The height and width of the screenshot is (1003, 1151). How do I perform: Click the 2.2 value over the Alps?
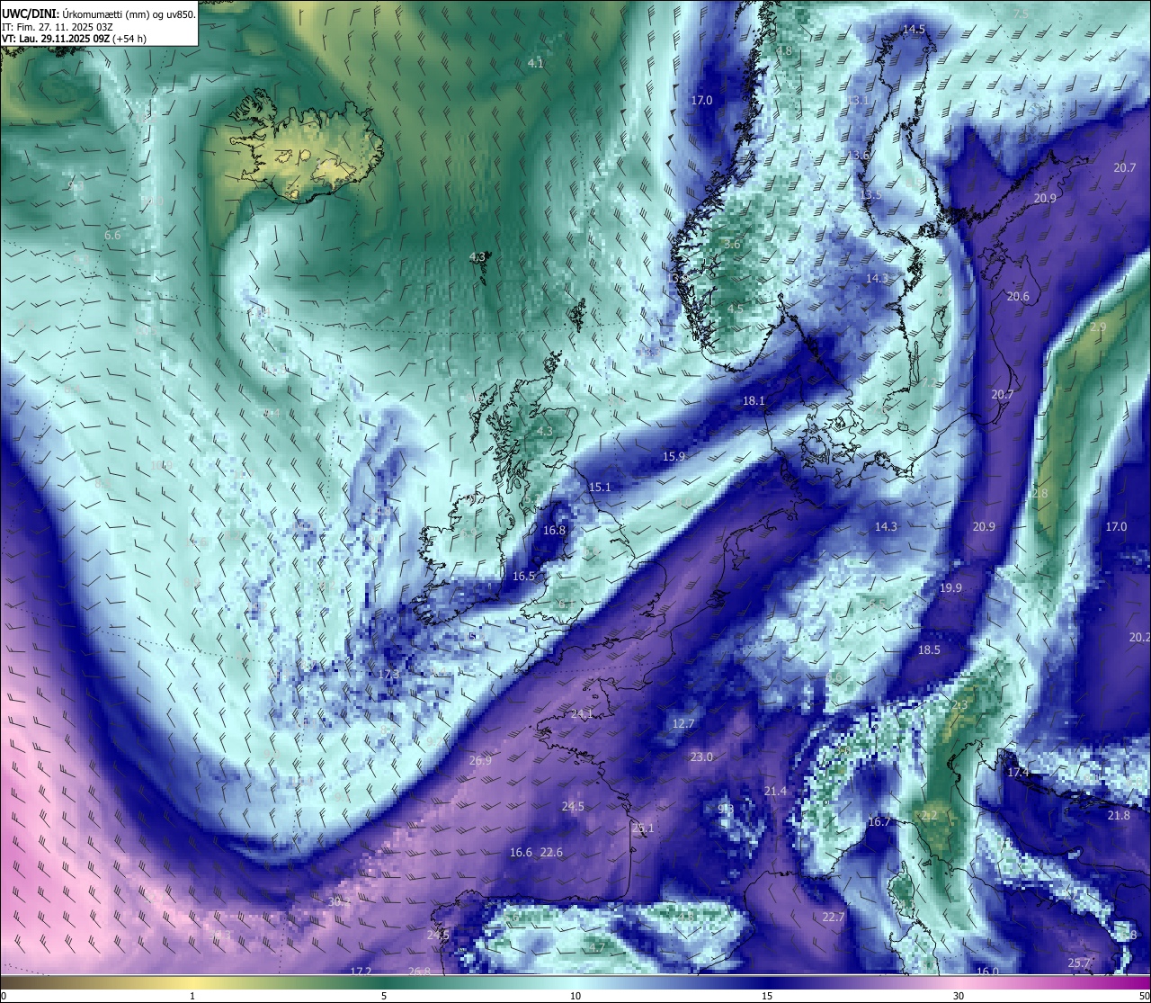coord(929,816)
